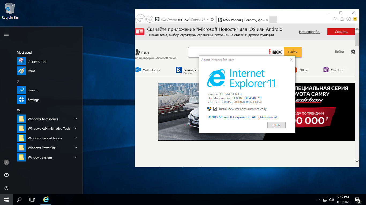This screenshot has height=205, width=366.
Task: Expand Windows Administrative Tools folder
Action: 47,129
